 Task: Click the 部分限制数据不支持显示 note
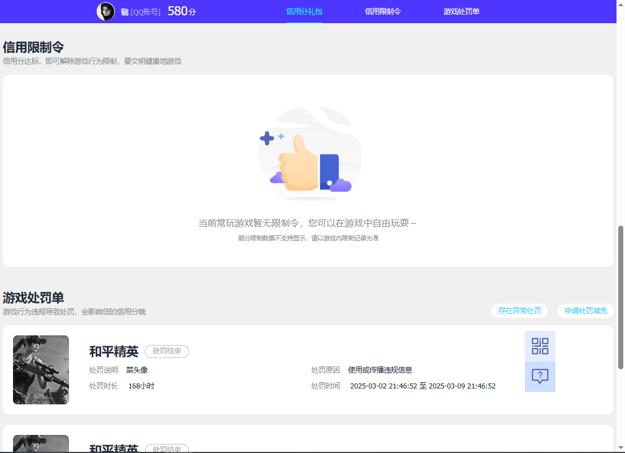pyautogui.click(x=308, y=238)
